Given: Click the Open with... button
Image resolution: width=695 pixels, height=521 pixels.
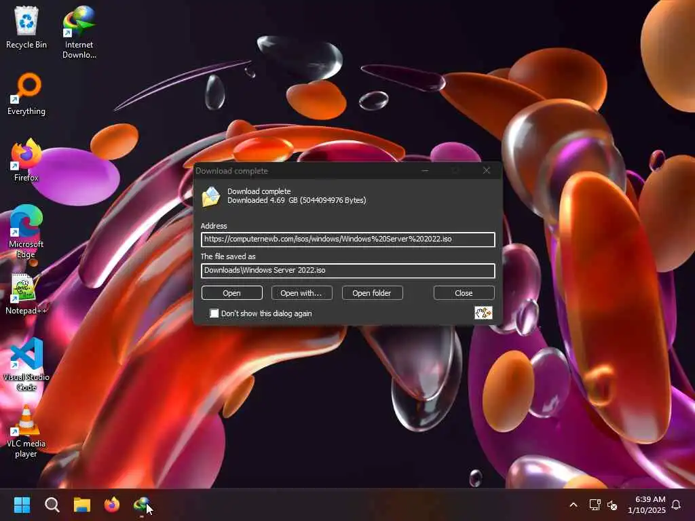Looking at the screenshot, I should coord(301,293).
